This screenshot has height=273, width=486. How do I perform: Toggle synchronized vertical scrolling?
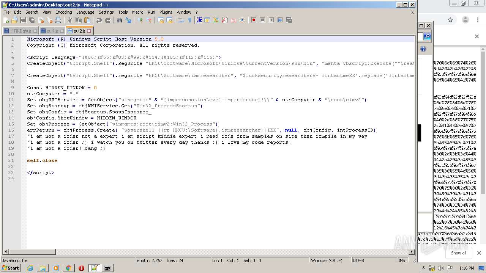[x=160, y=20]
